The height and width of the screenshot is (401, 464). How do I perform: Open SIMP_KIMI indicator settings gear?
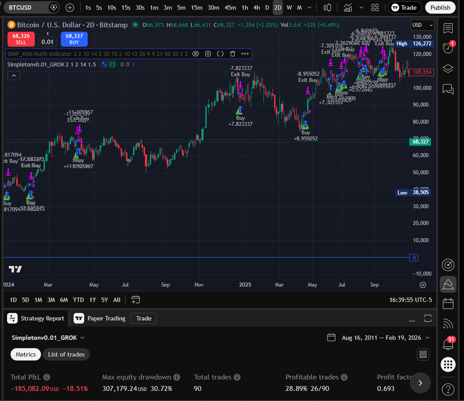click(208, 54)
